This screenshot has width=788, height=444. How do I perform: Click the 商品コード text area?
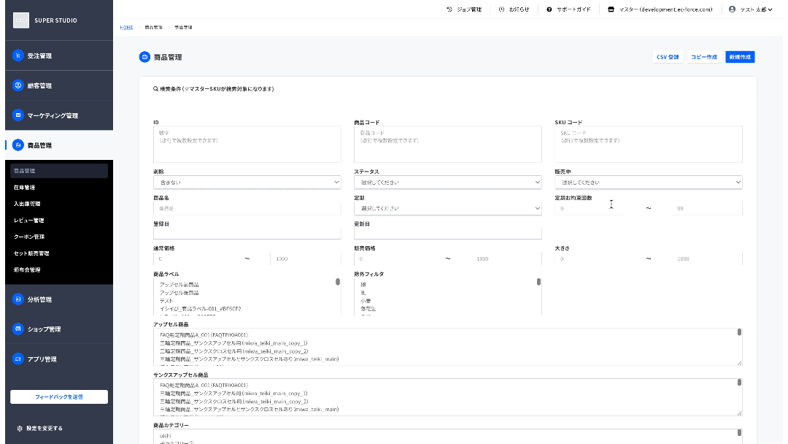tap(448, 145)
